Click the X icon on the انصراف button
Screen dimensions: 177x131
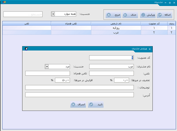(73, 105)
